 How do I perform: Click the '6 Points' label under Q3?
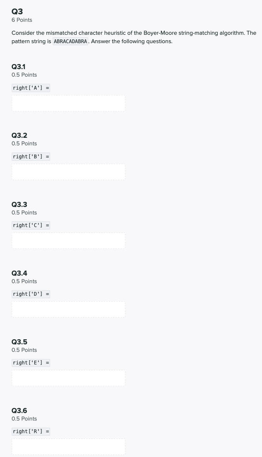[22, 20]
